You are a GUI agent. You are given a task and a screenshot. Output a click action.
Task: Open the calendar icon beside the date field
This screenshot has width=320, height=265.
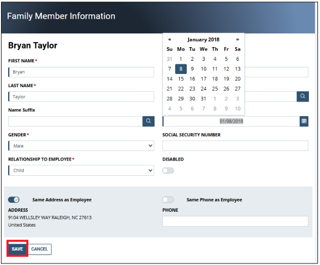click(x=304, y=121)
